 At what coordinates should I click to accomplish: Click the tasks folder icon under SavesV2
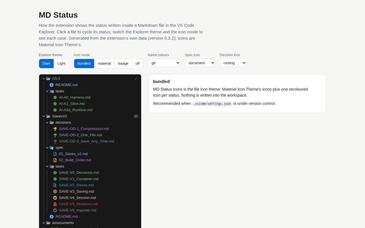(52, 166)
